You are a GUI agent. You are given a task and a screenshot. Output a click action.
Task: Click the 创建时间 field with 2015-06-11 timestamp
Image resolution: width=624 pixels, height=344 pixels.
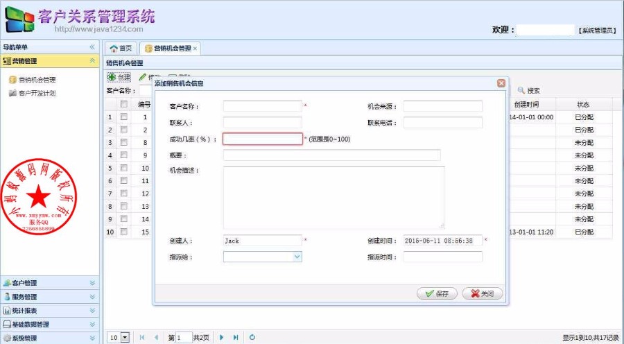tap(443, 241)
